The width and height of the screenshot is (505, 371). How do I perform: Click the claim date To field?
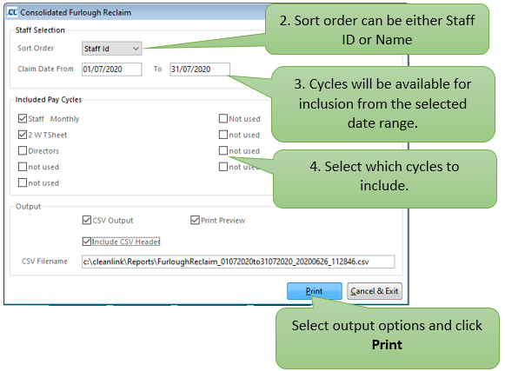point(200,70)
